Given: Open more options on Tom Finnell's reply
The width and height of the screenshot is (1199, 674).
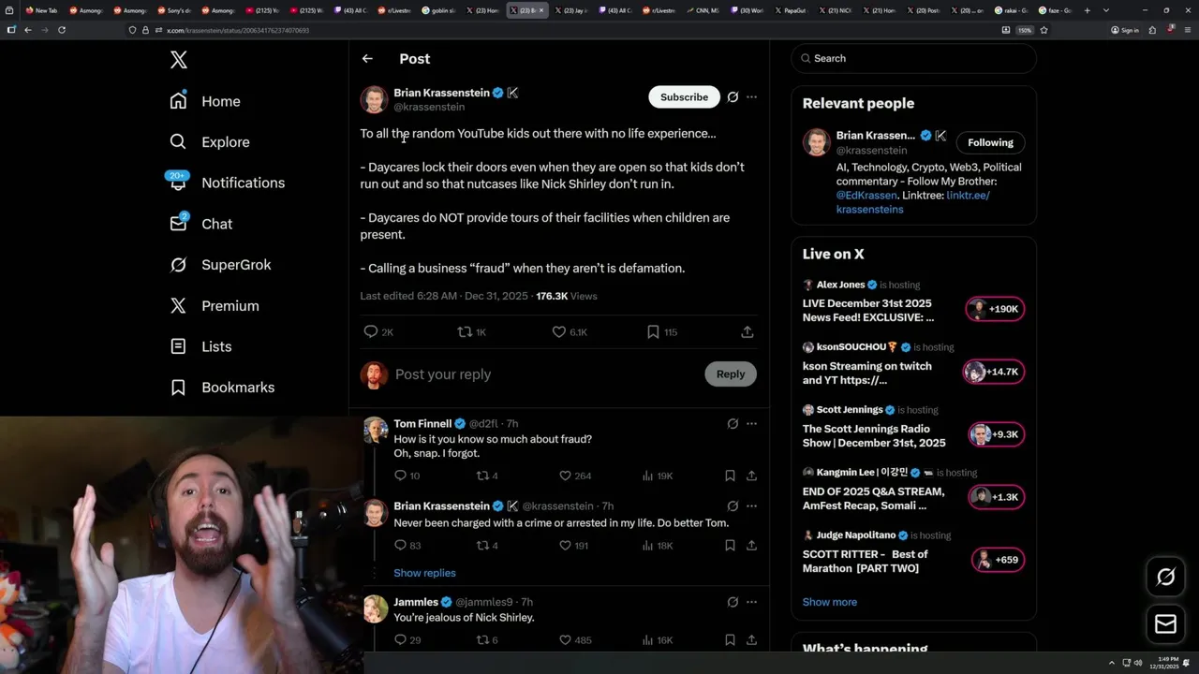Looking at the screenshot, I should [x=751, y=424].
